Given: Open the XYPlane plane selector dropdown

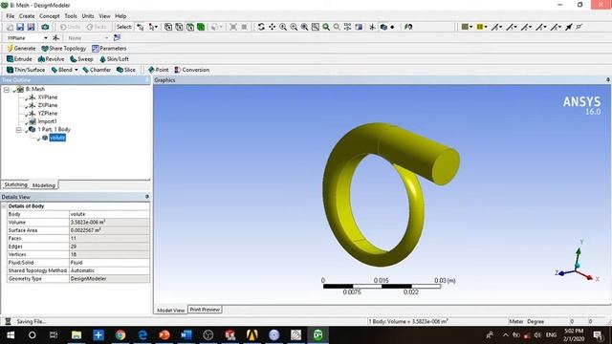Looking at the screenshot, I should (x=46, y=38).
